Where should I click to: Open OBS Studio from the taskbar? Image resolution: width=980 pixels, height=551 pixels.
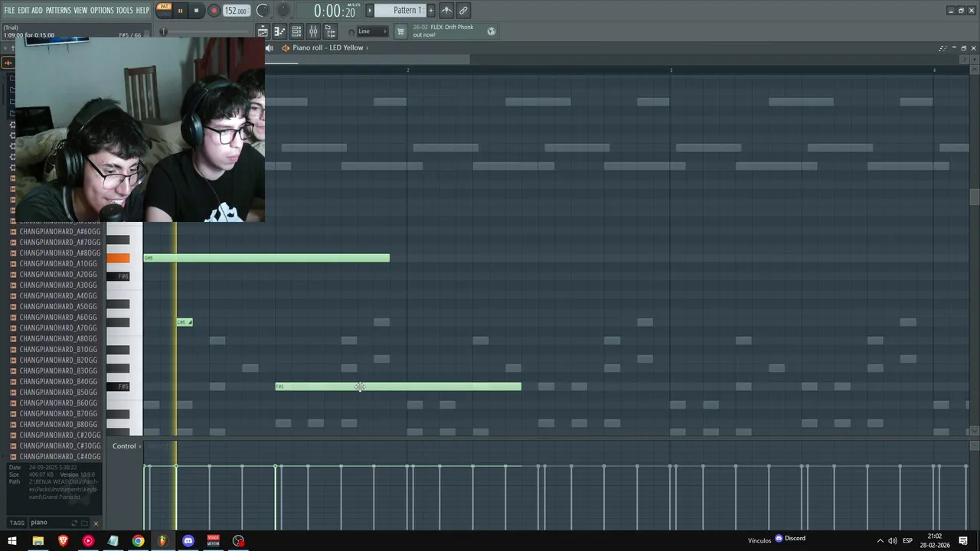pos(239,541)
